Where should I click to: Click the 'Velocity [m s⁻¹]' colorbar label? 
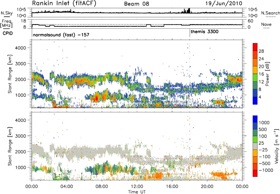coord(276,146)
